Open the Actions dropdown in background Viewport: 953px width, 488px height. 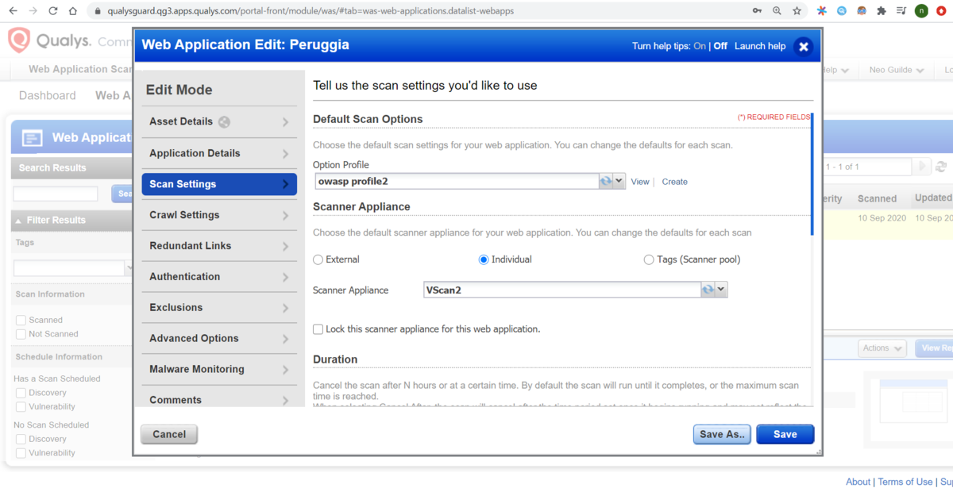882,348
